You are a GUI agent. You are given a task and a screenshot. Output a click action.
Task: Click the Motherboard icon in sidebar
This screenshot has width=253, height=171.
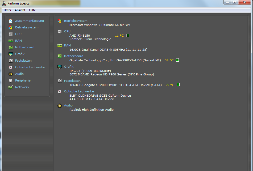(11, 47)
